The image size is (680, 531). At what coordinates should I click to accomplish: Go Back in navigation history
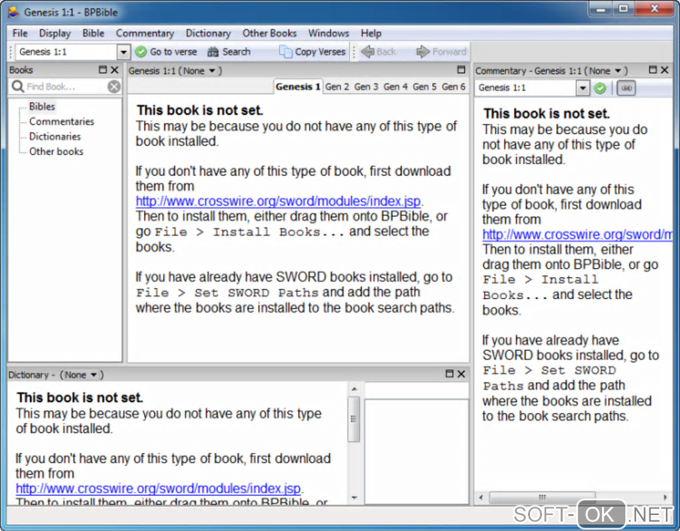click(379, 51)
